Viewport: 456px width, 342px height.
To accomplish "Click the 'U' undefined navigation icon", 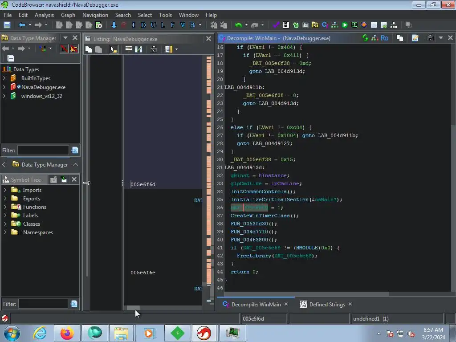I will tap(153, 25).
